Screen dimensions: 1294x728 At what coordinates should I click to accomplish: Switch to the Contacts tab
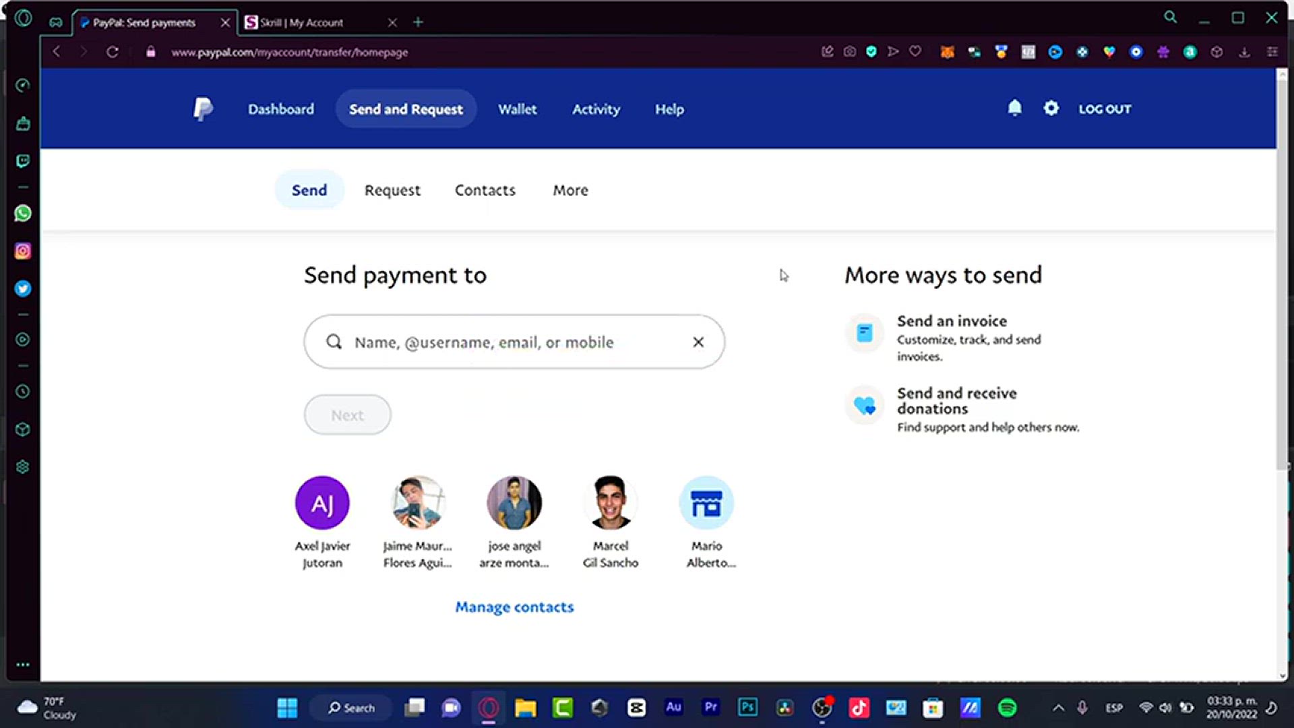click(x=485, y=190)
